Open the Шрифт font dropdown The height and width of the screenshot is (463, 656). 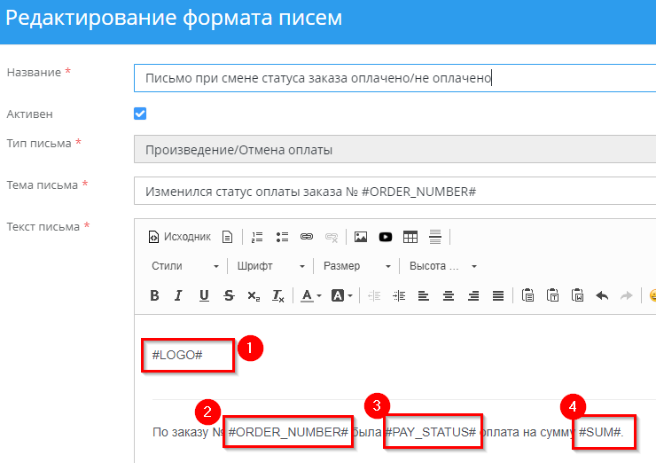(x=270, y=266)
